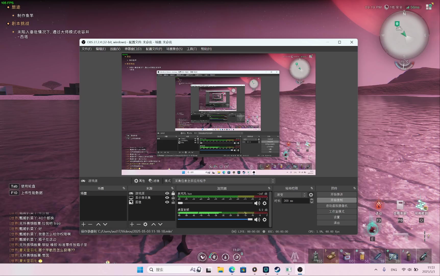
Task: Open the 渐变 transition type dropdown
Action: [291, 195]
